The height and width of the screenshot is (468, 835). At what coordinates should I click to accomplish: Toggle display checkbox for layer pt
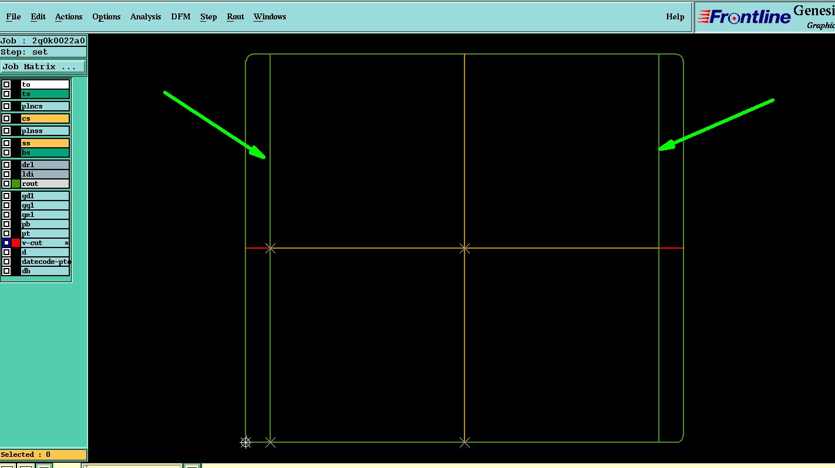[x=6, y=233]
